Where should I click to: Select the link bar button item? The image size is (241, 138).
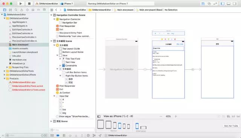point(64,110)
